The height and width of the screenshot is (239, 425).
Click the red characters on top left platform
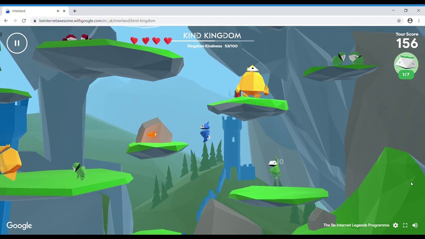pyautogui.click(x=77, y=38)
